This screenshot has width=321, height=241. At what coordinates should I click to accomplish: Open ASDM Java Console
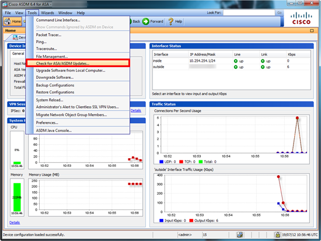coord(54,131)
